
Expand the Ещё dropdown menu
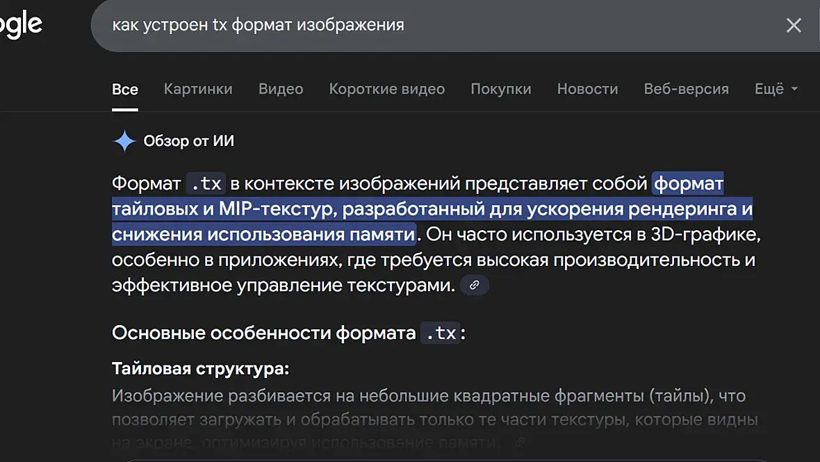(x=776, y=89)
